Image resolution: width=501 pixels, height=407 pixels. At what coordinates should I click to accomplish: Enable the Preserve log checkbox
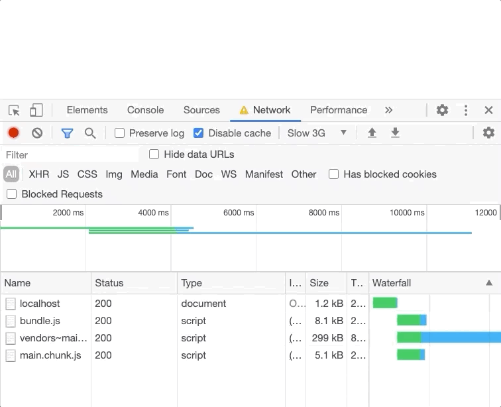pos(120,133)
